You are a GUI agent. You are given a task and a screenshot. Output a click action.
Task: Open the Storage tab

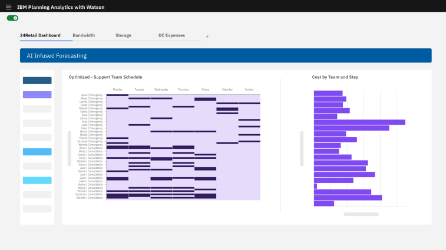[x=124, y=35]
